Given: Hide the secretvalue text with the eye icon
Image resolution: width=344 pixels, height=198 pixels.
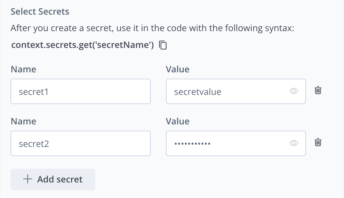Looking at the screenshot, I should point(294,91).
